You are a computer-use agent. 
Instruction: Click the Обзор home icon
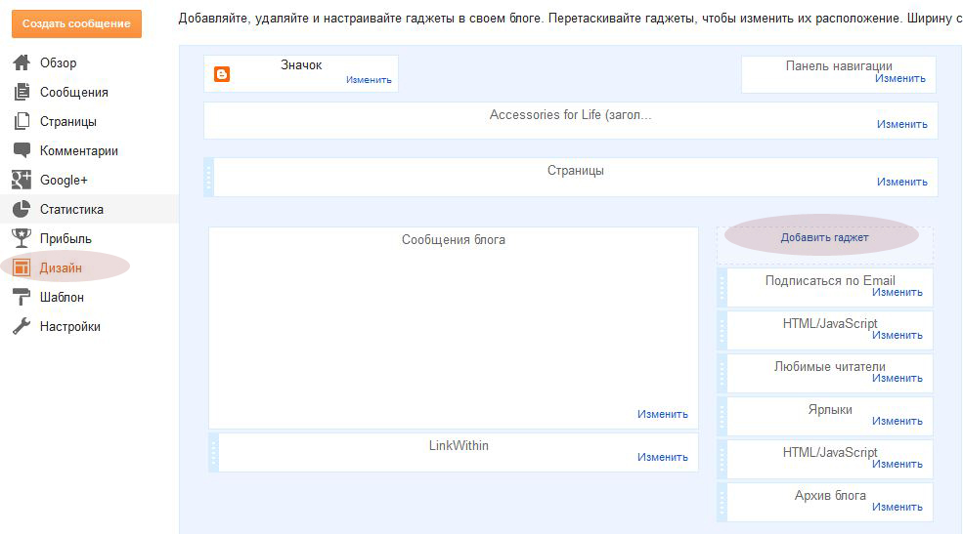tap(22, 62)
